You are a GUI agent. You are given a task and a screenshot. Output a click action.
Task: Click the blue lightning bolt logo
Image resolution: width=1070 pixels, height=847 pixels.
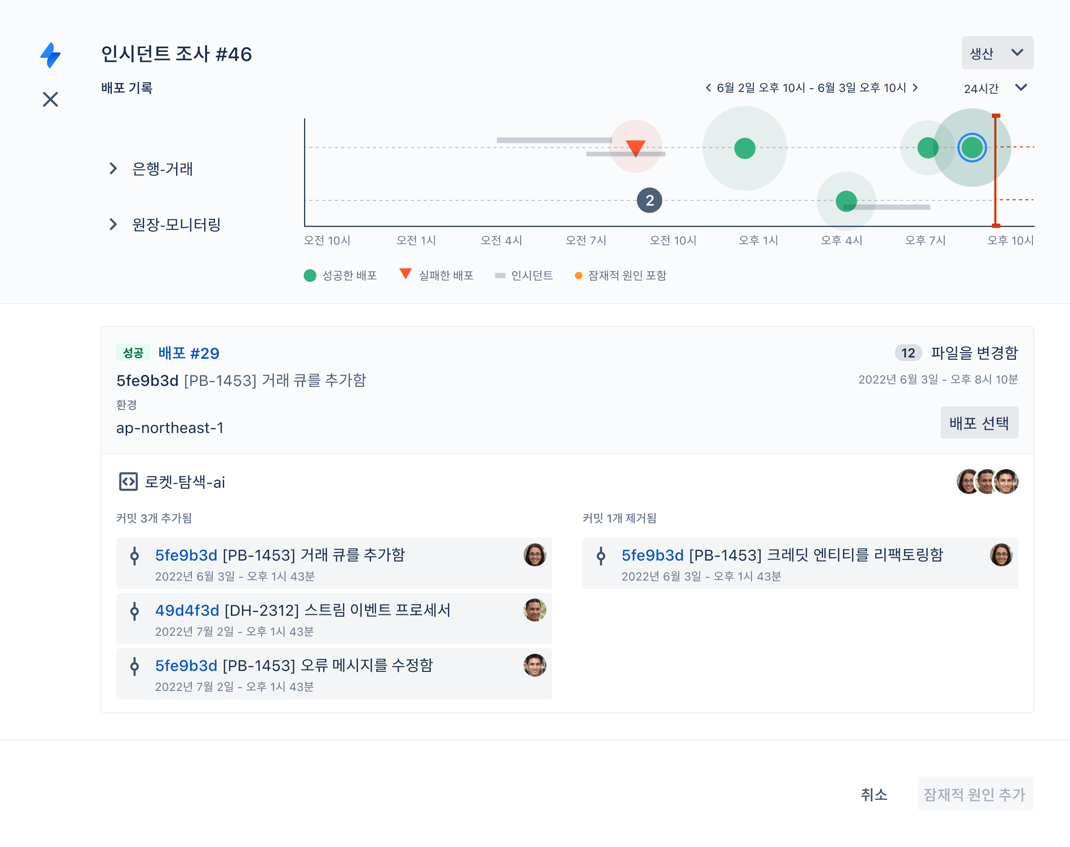coord(50,55)
